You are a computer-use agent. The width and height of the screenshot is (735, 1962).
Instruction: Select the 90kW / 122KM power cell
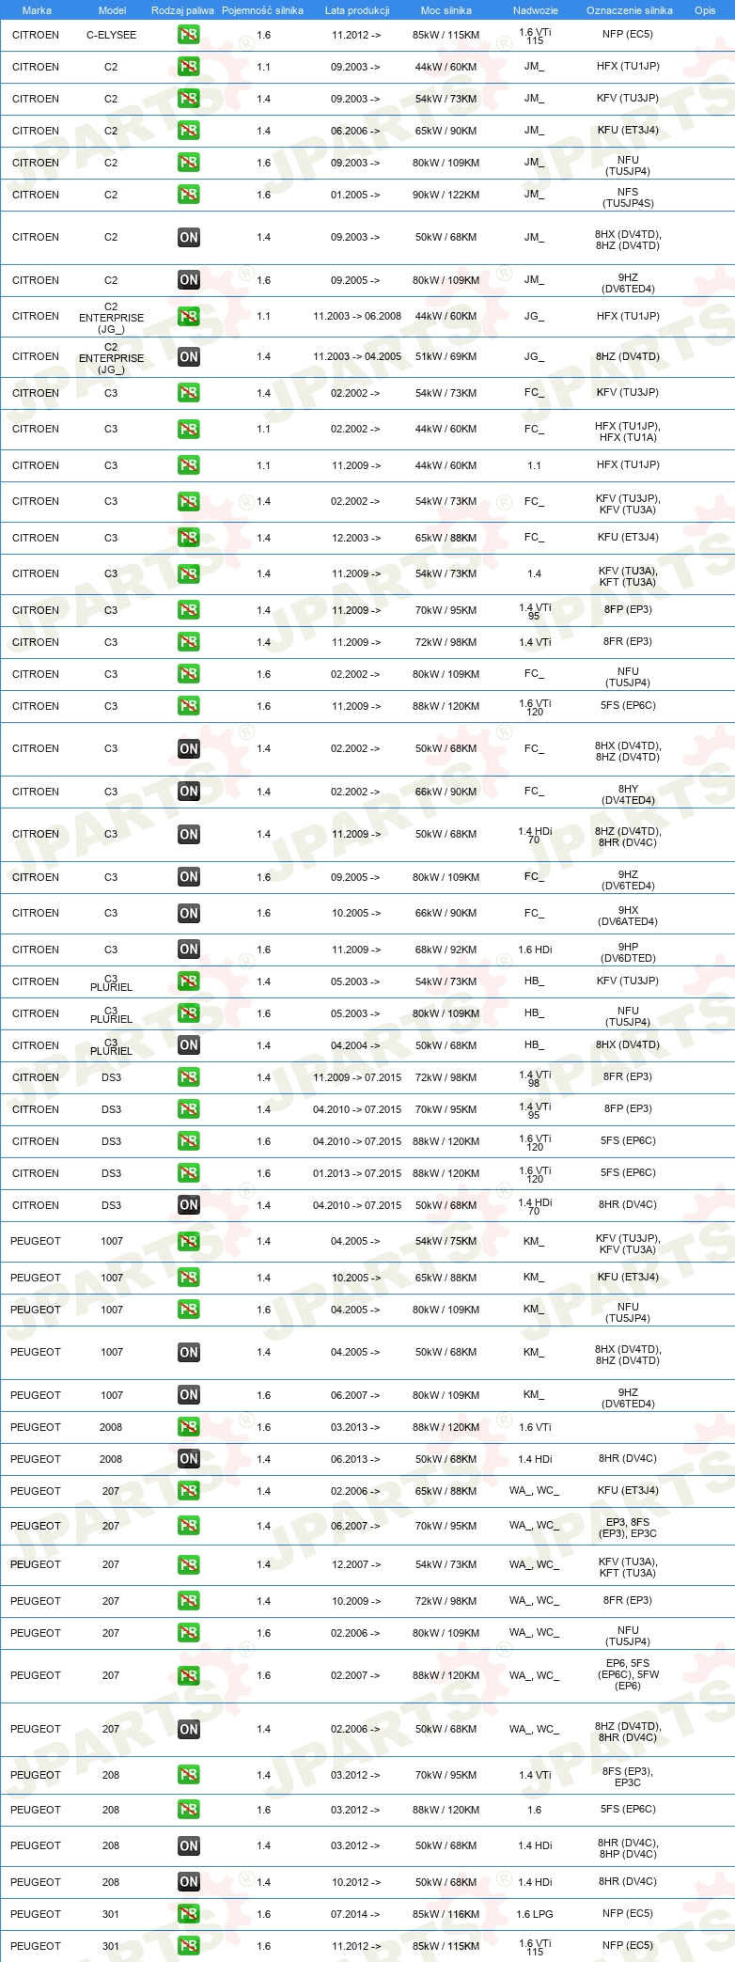click(x=446, y=195)
